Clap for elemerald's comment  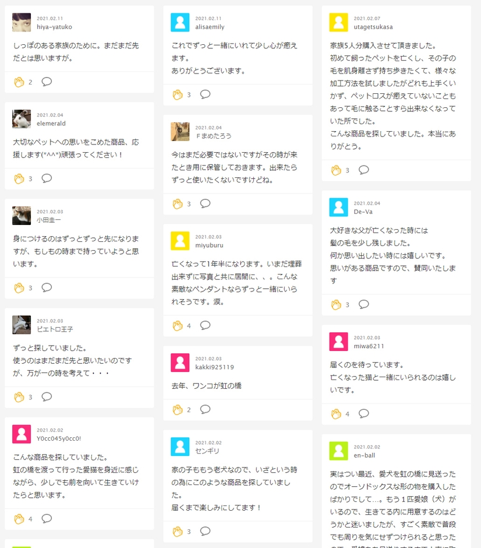tap(19, 178)
